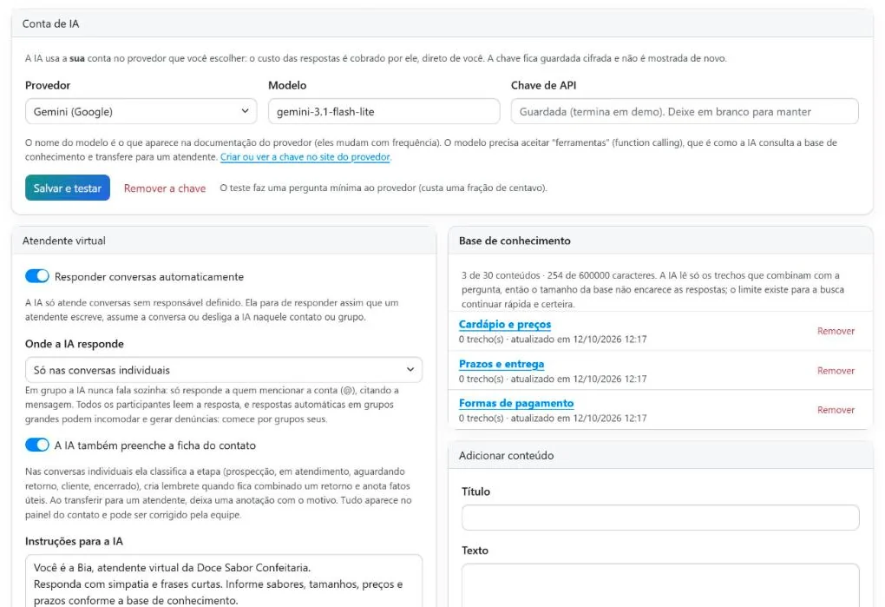Click the Chave de API label
This screenshot has height=607, width=885.
pos(543,85)
